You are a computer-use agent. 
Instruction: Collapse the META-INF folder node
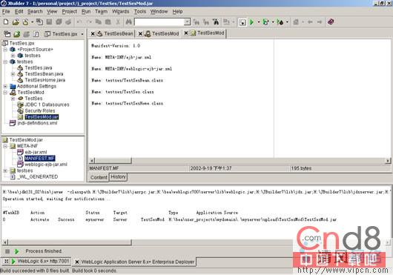(x=5, y=146)
